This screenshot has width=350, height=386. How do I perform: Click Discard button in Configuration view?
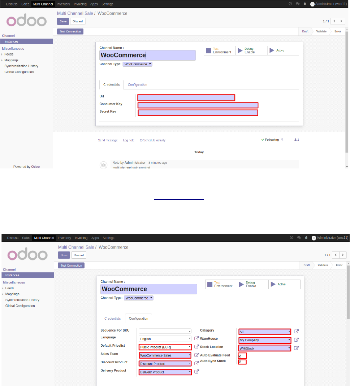coord(79,255)
